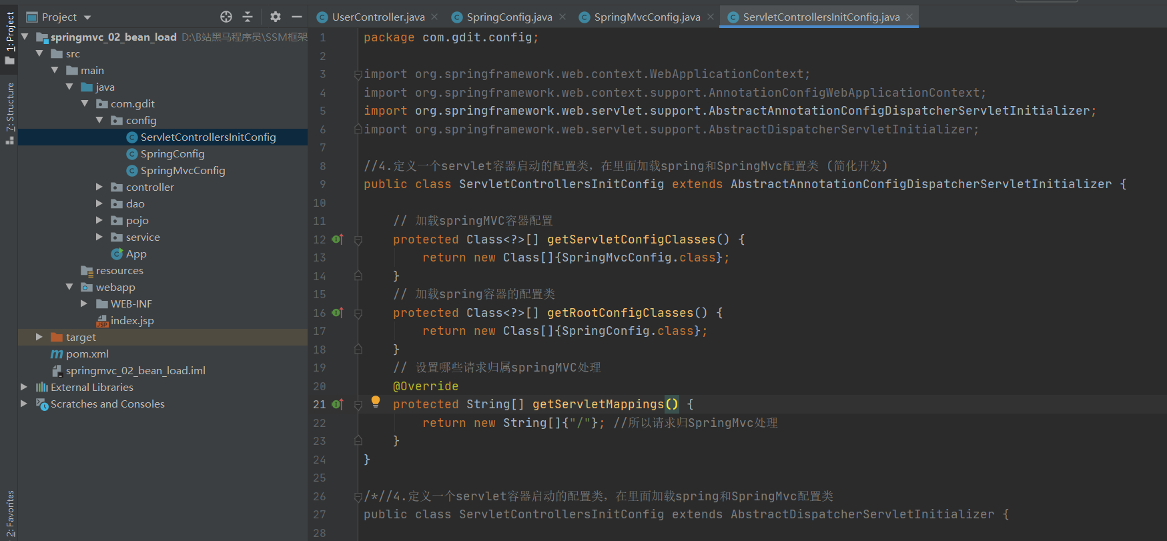
Task: Click override gutter icon on line 16
Action: coord(338,312)
